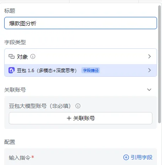Click the 字段类型 section label
This screenshot has width=162, height=165.
coord(15,42)
